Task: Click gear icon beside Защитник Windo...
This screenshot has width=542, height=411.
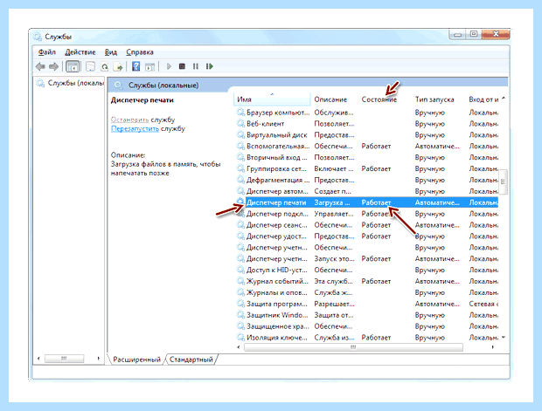Action: tap(240, 315)
